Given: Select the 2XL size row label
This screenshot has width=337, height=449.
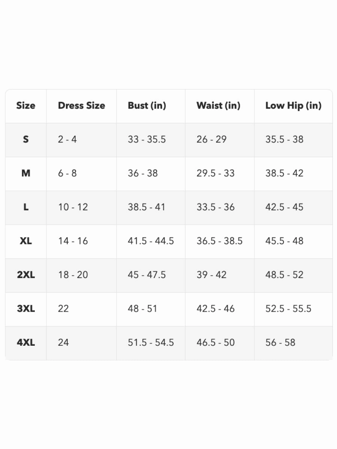Looking at the screenshot, I should [x=26, y=275].
